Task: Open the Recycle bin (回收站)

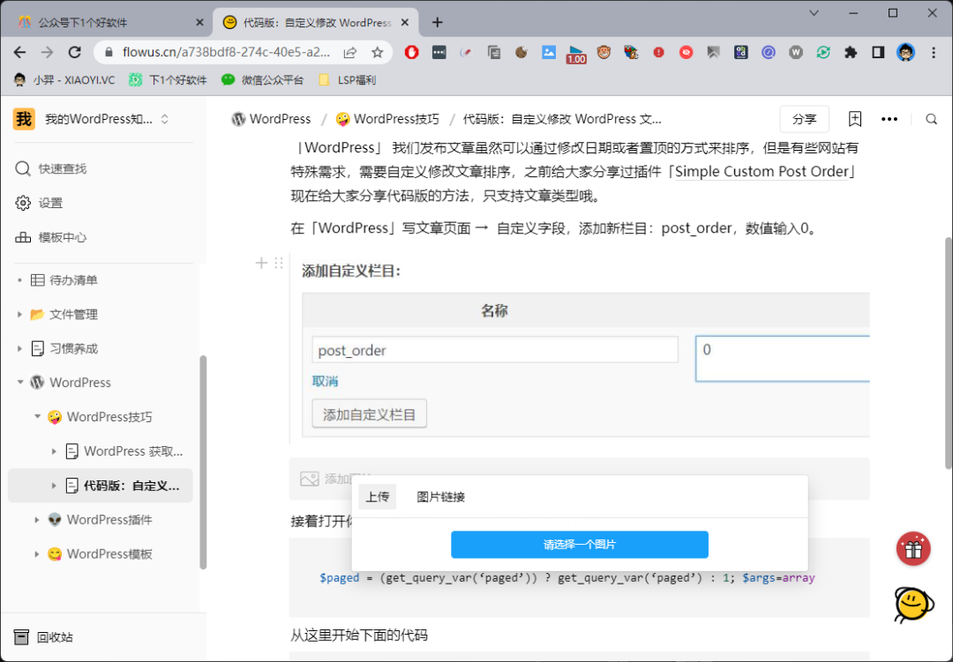Action: pyautogui.click(x=55, y=637)
